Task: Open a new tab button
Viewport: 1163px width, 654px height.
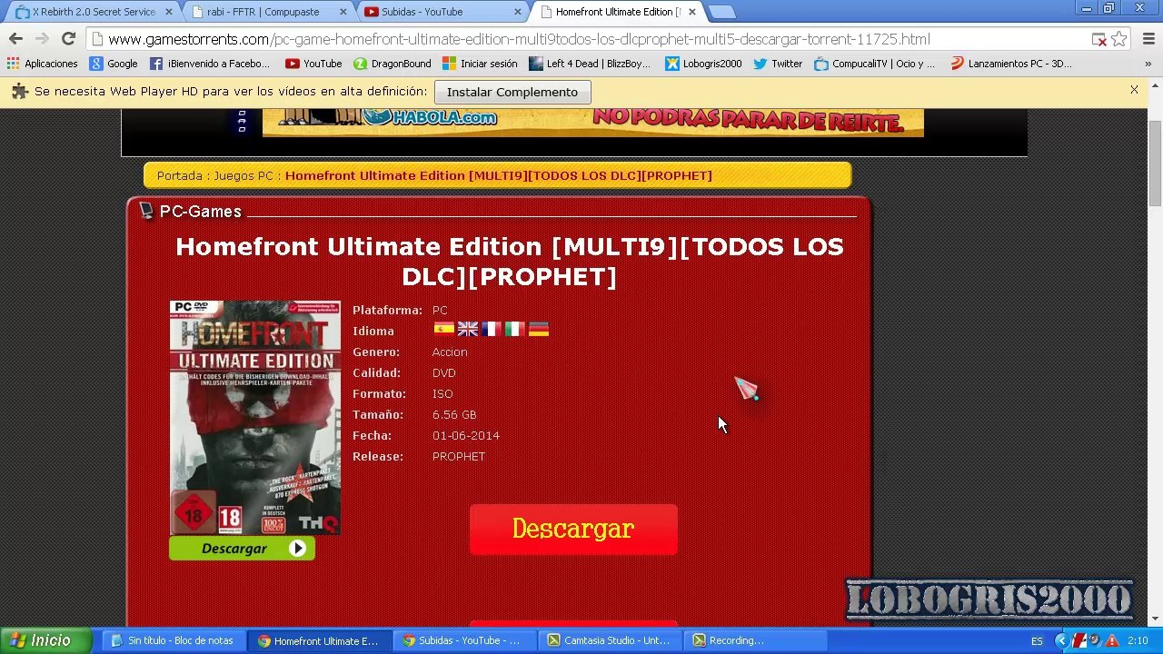Action: (721, 12)
